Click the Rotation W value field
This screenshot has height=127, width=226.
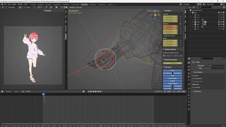(170, 26)
